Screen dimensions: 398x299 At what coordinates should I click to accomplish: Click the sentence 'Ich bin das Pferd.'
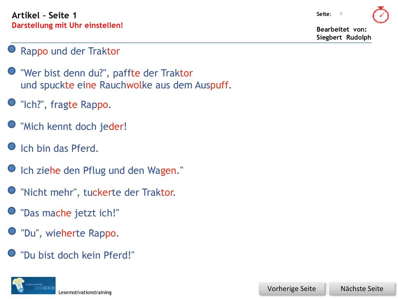59,148
